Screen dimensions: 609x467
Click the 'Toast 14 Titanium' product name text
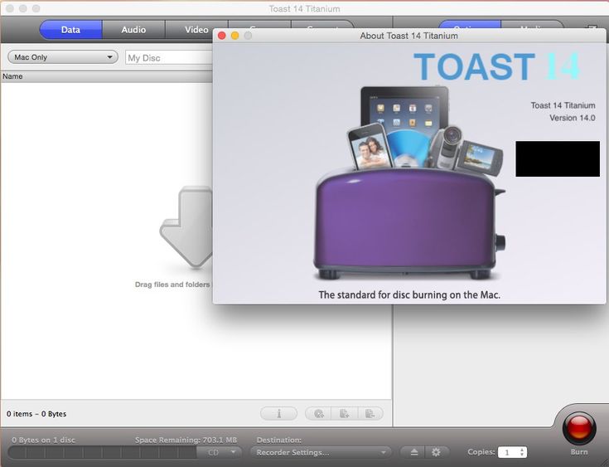click(563, 105)
